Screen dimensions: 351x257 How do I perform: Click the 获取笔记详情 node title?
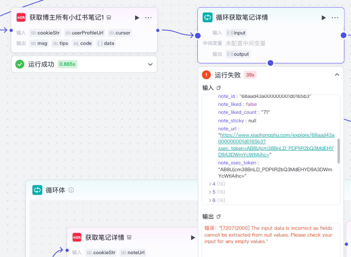click(x=105, y=237)
